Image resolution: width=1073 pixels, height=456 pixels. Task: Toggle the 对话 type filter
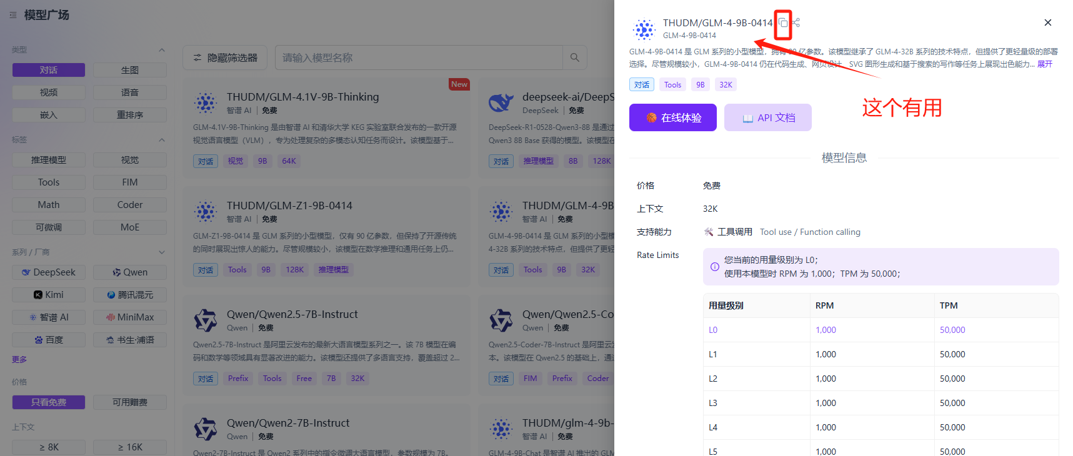pyautogui.click(x=49, y=70)
